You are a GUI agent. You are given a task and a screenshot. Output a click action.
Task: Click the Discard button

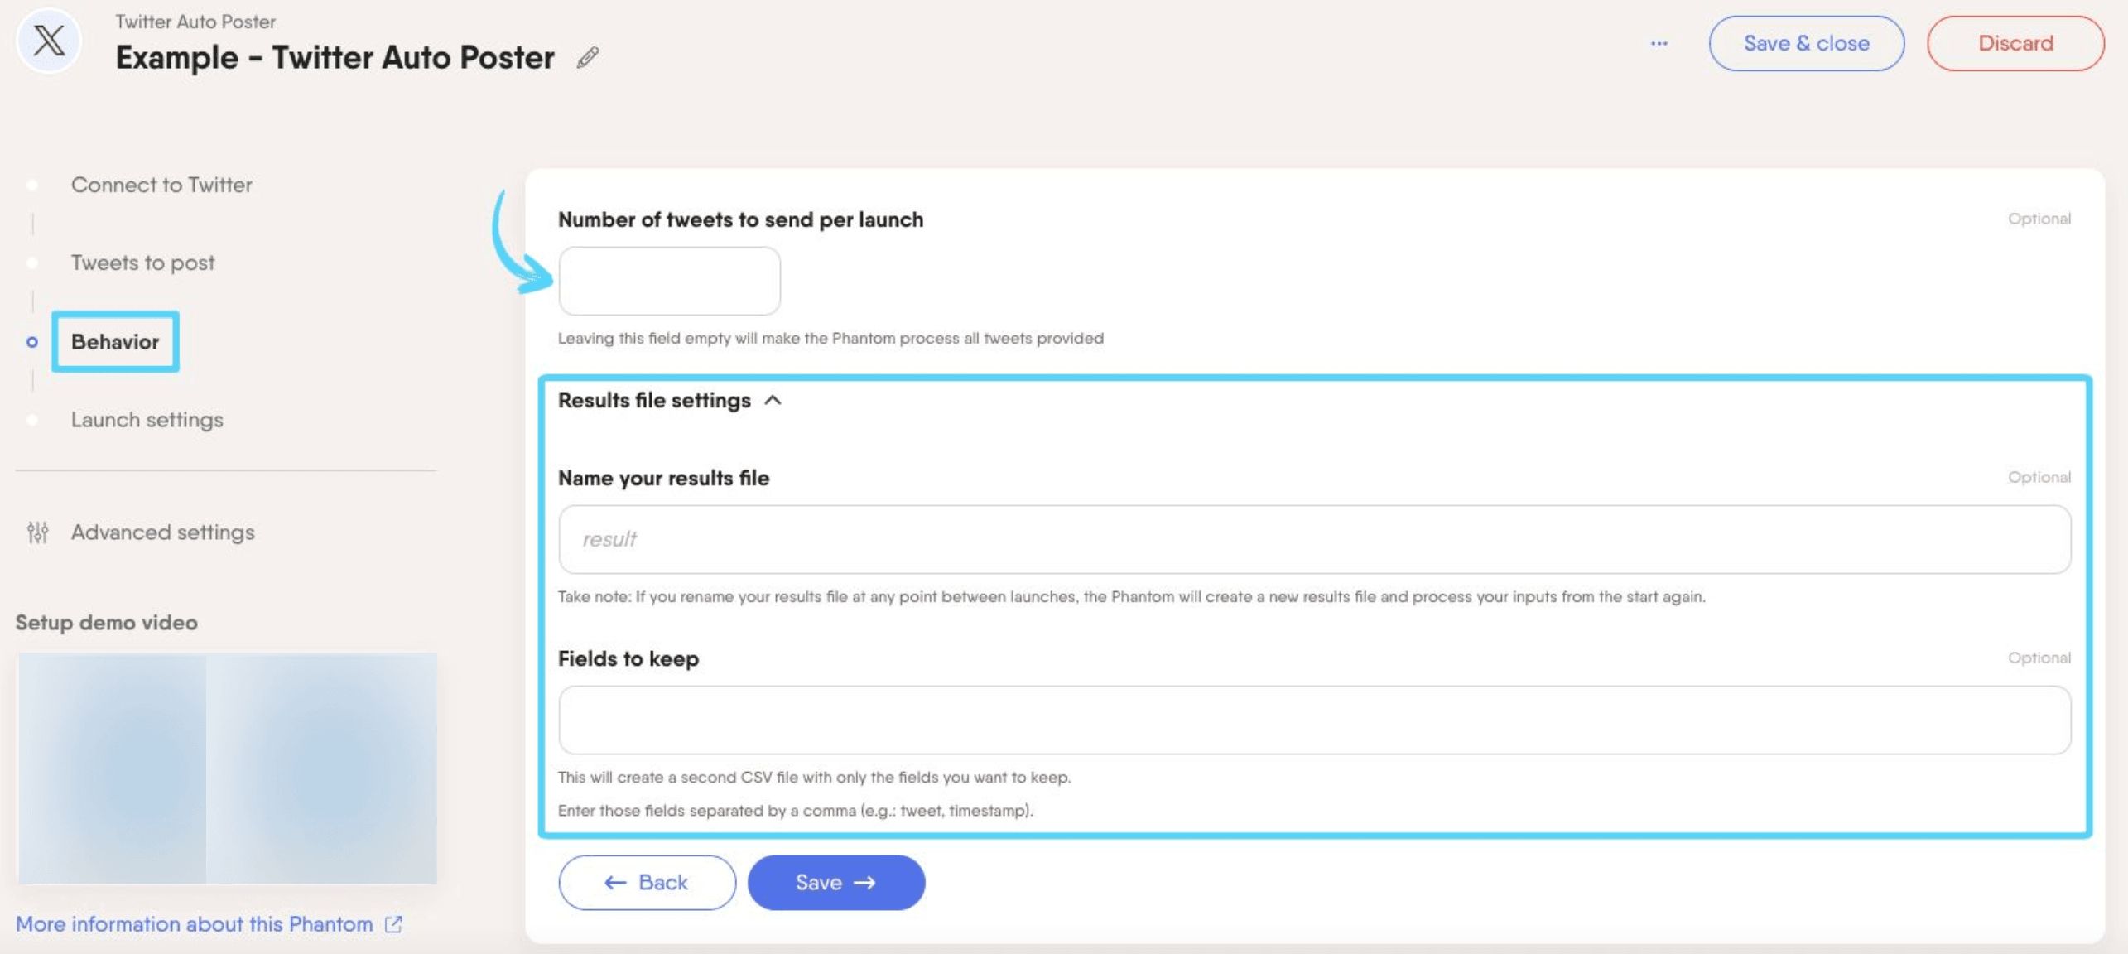[x=2015, y=43]
